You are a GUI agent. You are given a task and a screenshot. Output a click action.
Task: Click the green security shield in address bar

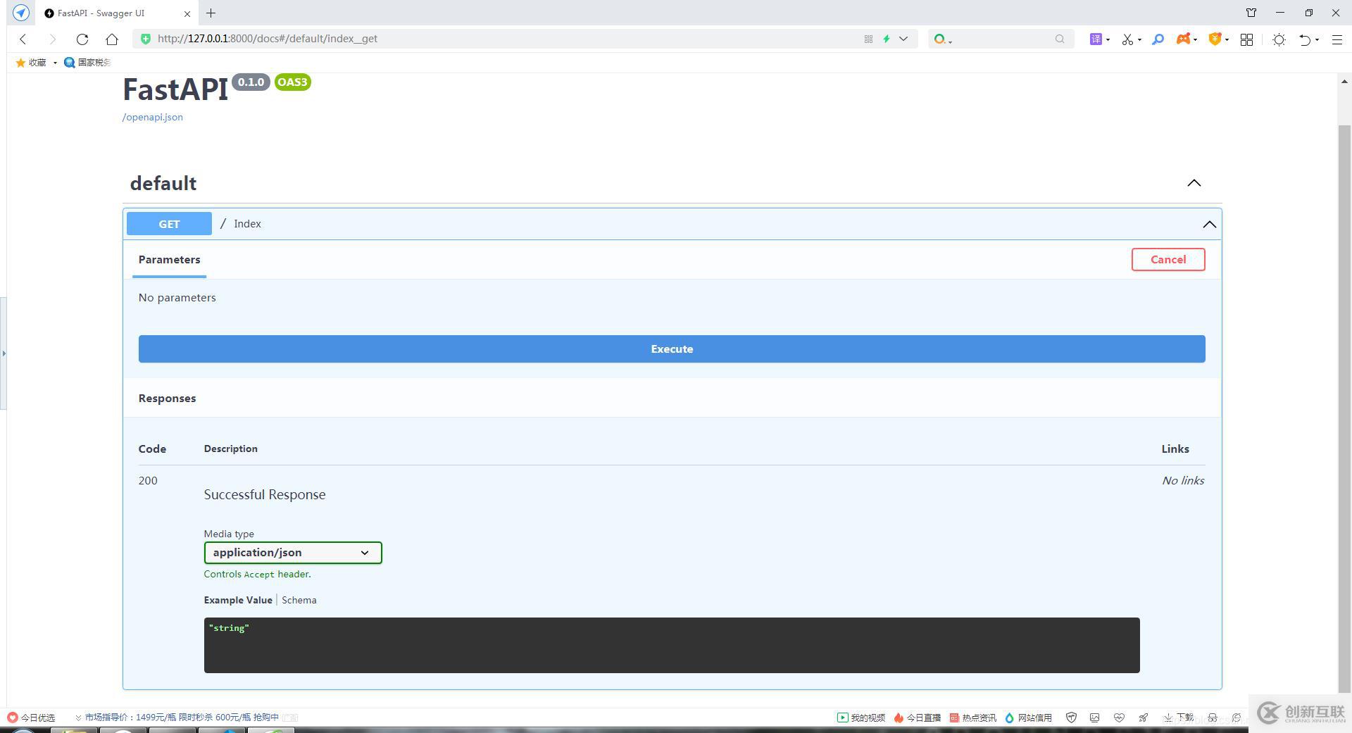146,39
